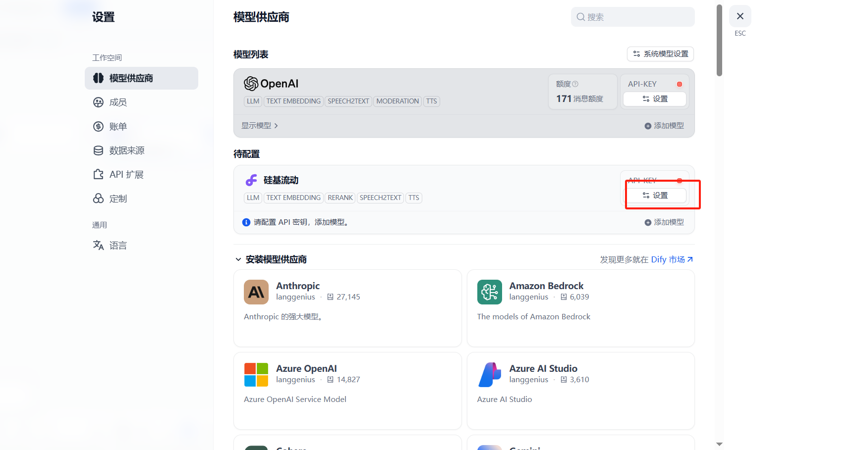Click the 定制 shapes icon
This screenshot has height=450, width=853.
[98, 199]
